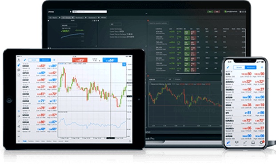
Task: Tap the pencil edit icon on the phone
Action: coord(228,68)
